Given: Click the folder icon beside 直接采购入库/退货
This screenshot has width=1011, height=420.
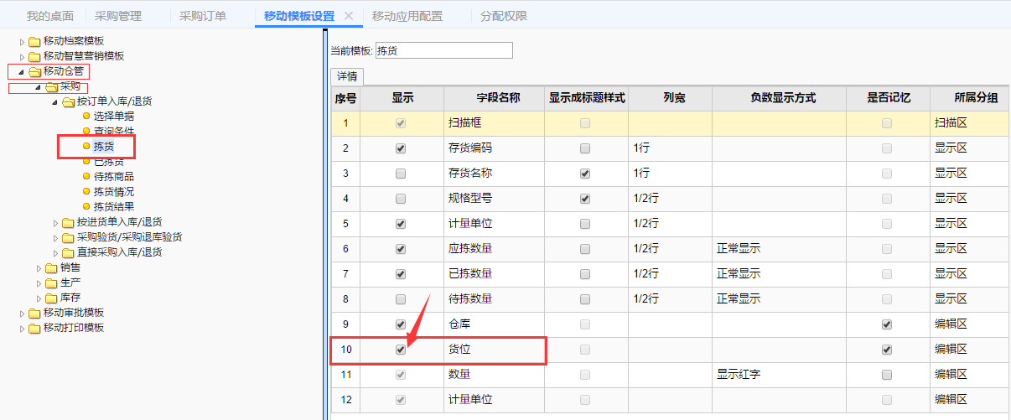Looking at the screenshot, I should pos(68,252).
